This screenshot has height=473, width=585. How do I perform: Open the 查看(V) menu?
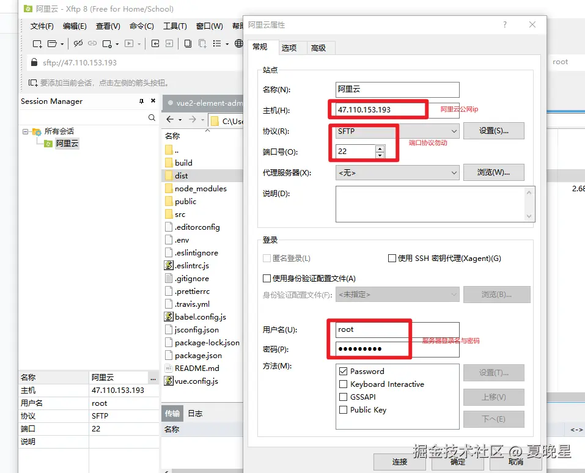tap(108, 26)
